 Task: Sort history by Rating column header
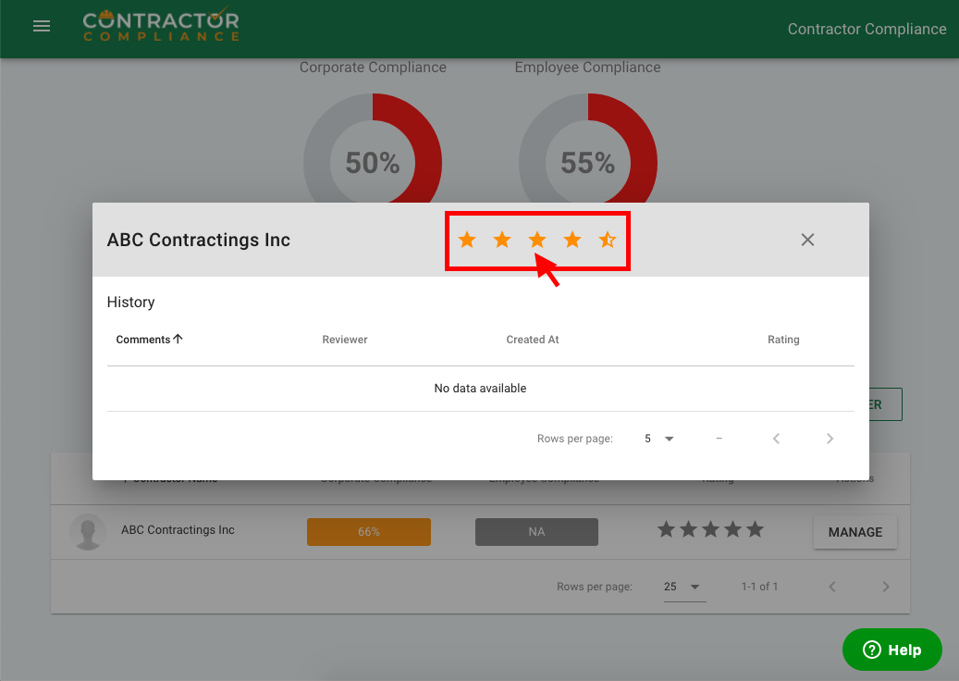[x=782, y=340]
